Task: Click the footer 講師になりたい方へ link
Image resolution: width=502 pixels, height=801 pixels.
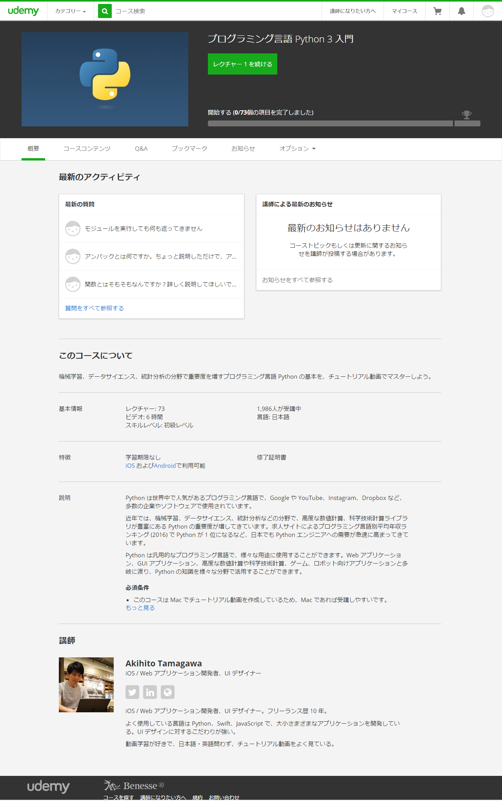Action: pos(163,797)
